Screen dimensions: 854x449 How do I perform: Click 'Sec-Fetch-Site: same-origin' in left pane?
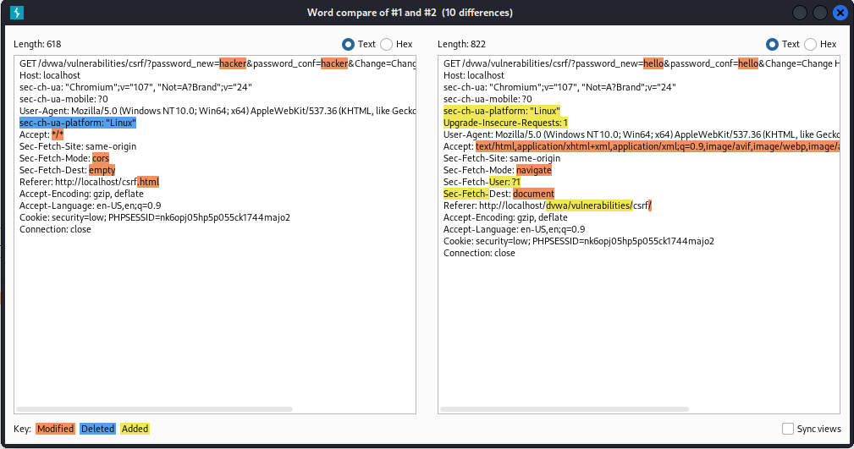click(78, 146)
